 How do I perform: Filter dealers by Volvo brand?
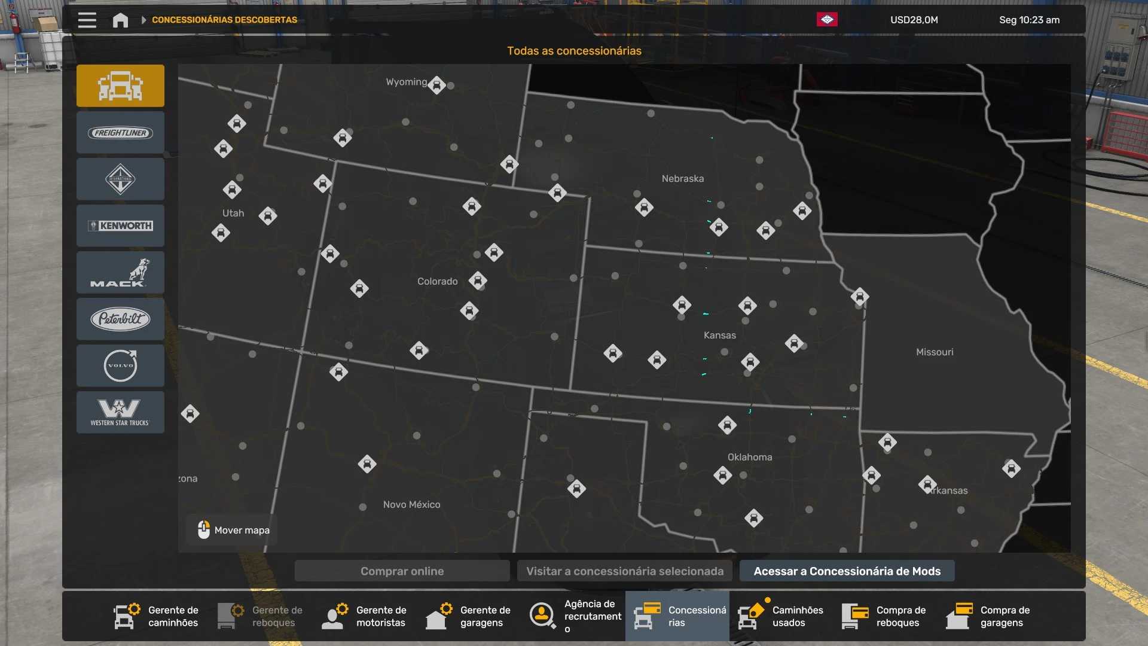[x=120, y=365]
